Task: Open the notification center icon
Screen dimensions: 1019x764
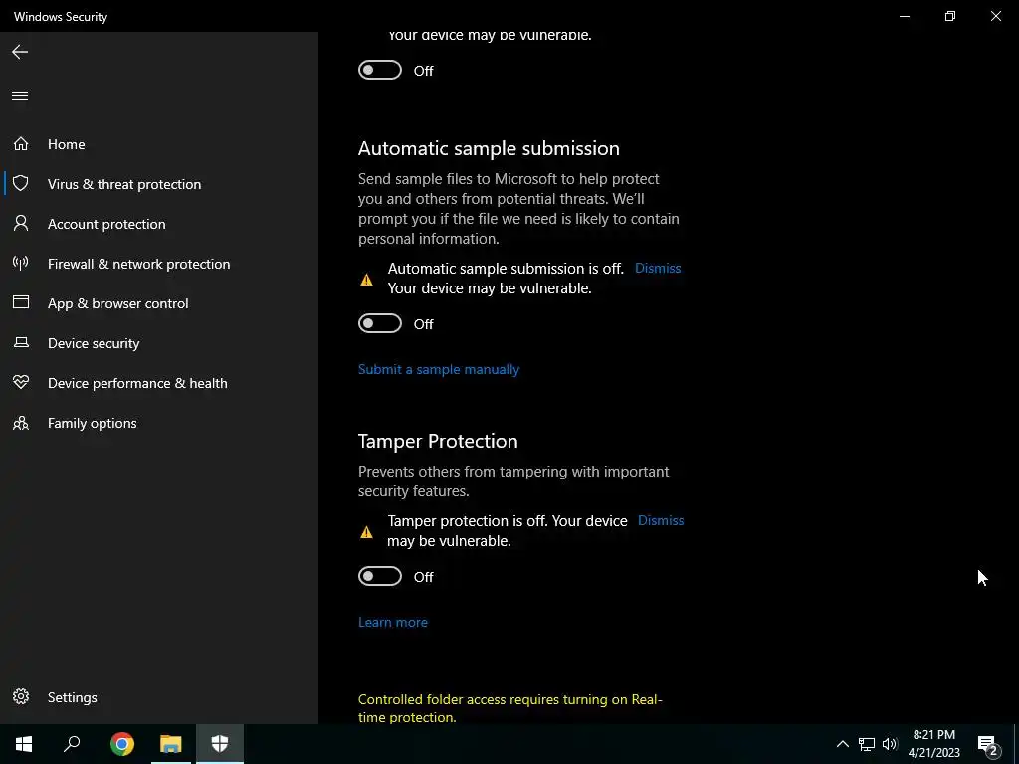Action: [988, 745]
